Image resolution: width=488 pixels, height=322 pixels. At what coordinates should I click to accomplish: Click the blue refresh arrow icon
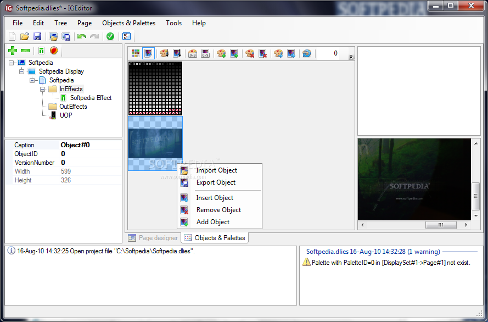click(x=307, y=53)
